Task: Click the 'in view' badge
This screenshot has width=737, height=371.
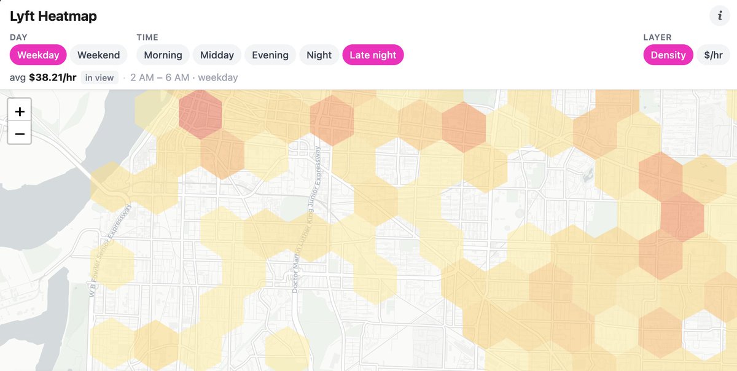Action: coord(99,77)
